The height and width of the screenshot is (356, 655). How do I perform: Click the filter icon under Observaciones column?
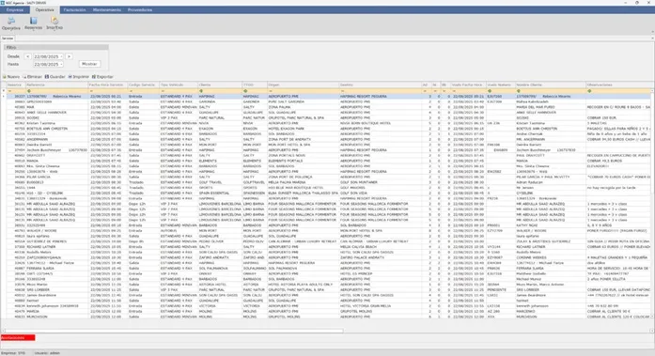pos(589,90)
